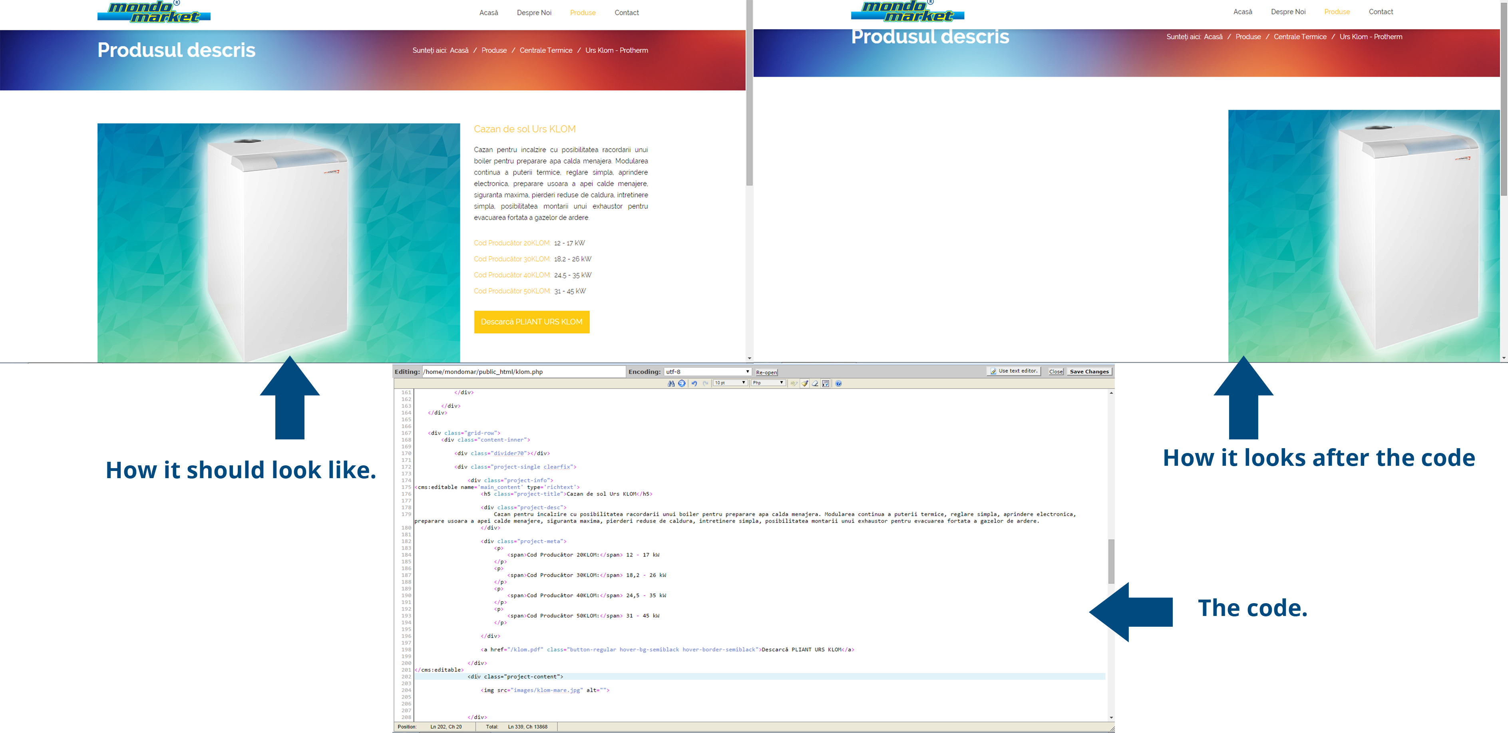Click the blue go-to-line arrow icon
The width and height of the screenshot is (1508, 733).
coord(681,383)
